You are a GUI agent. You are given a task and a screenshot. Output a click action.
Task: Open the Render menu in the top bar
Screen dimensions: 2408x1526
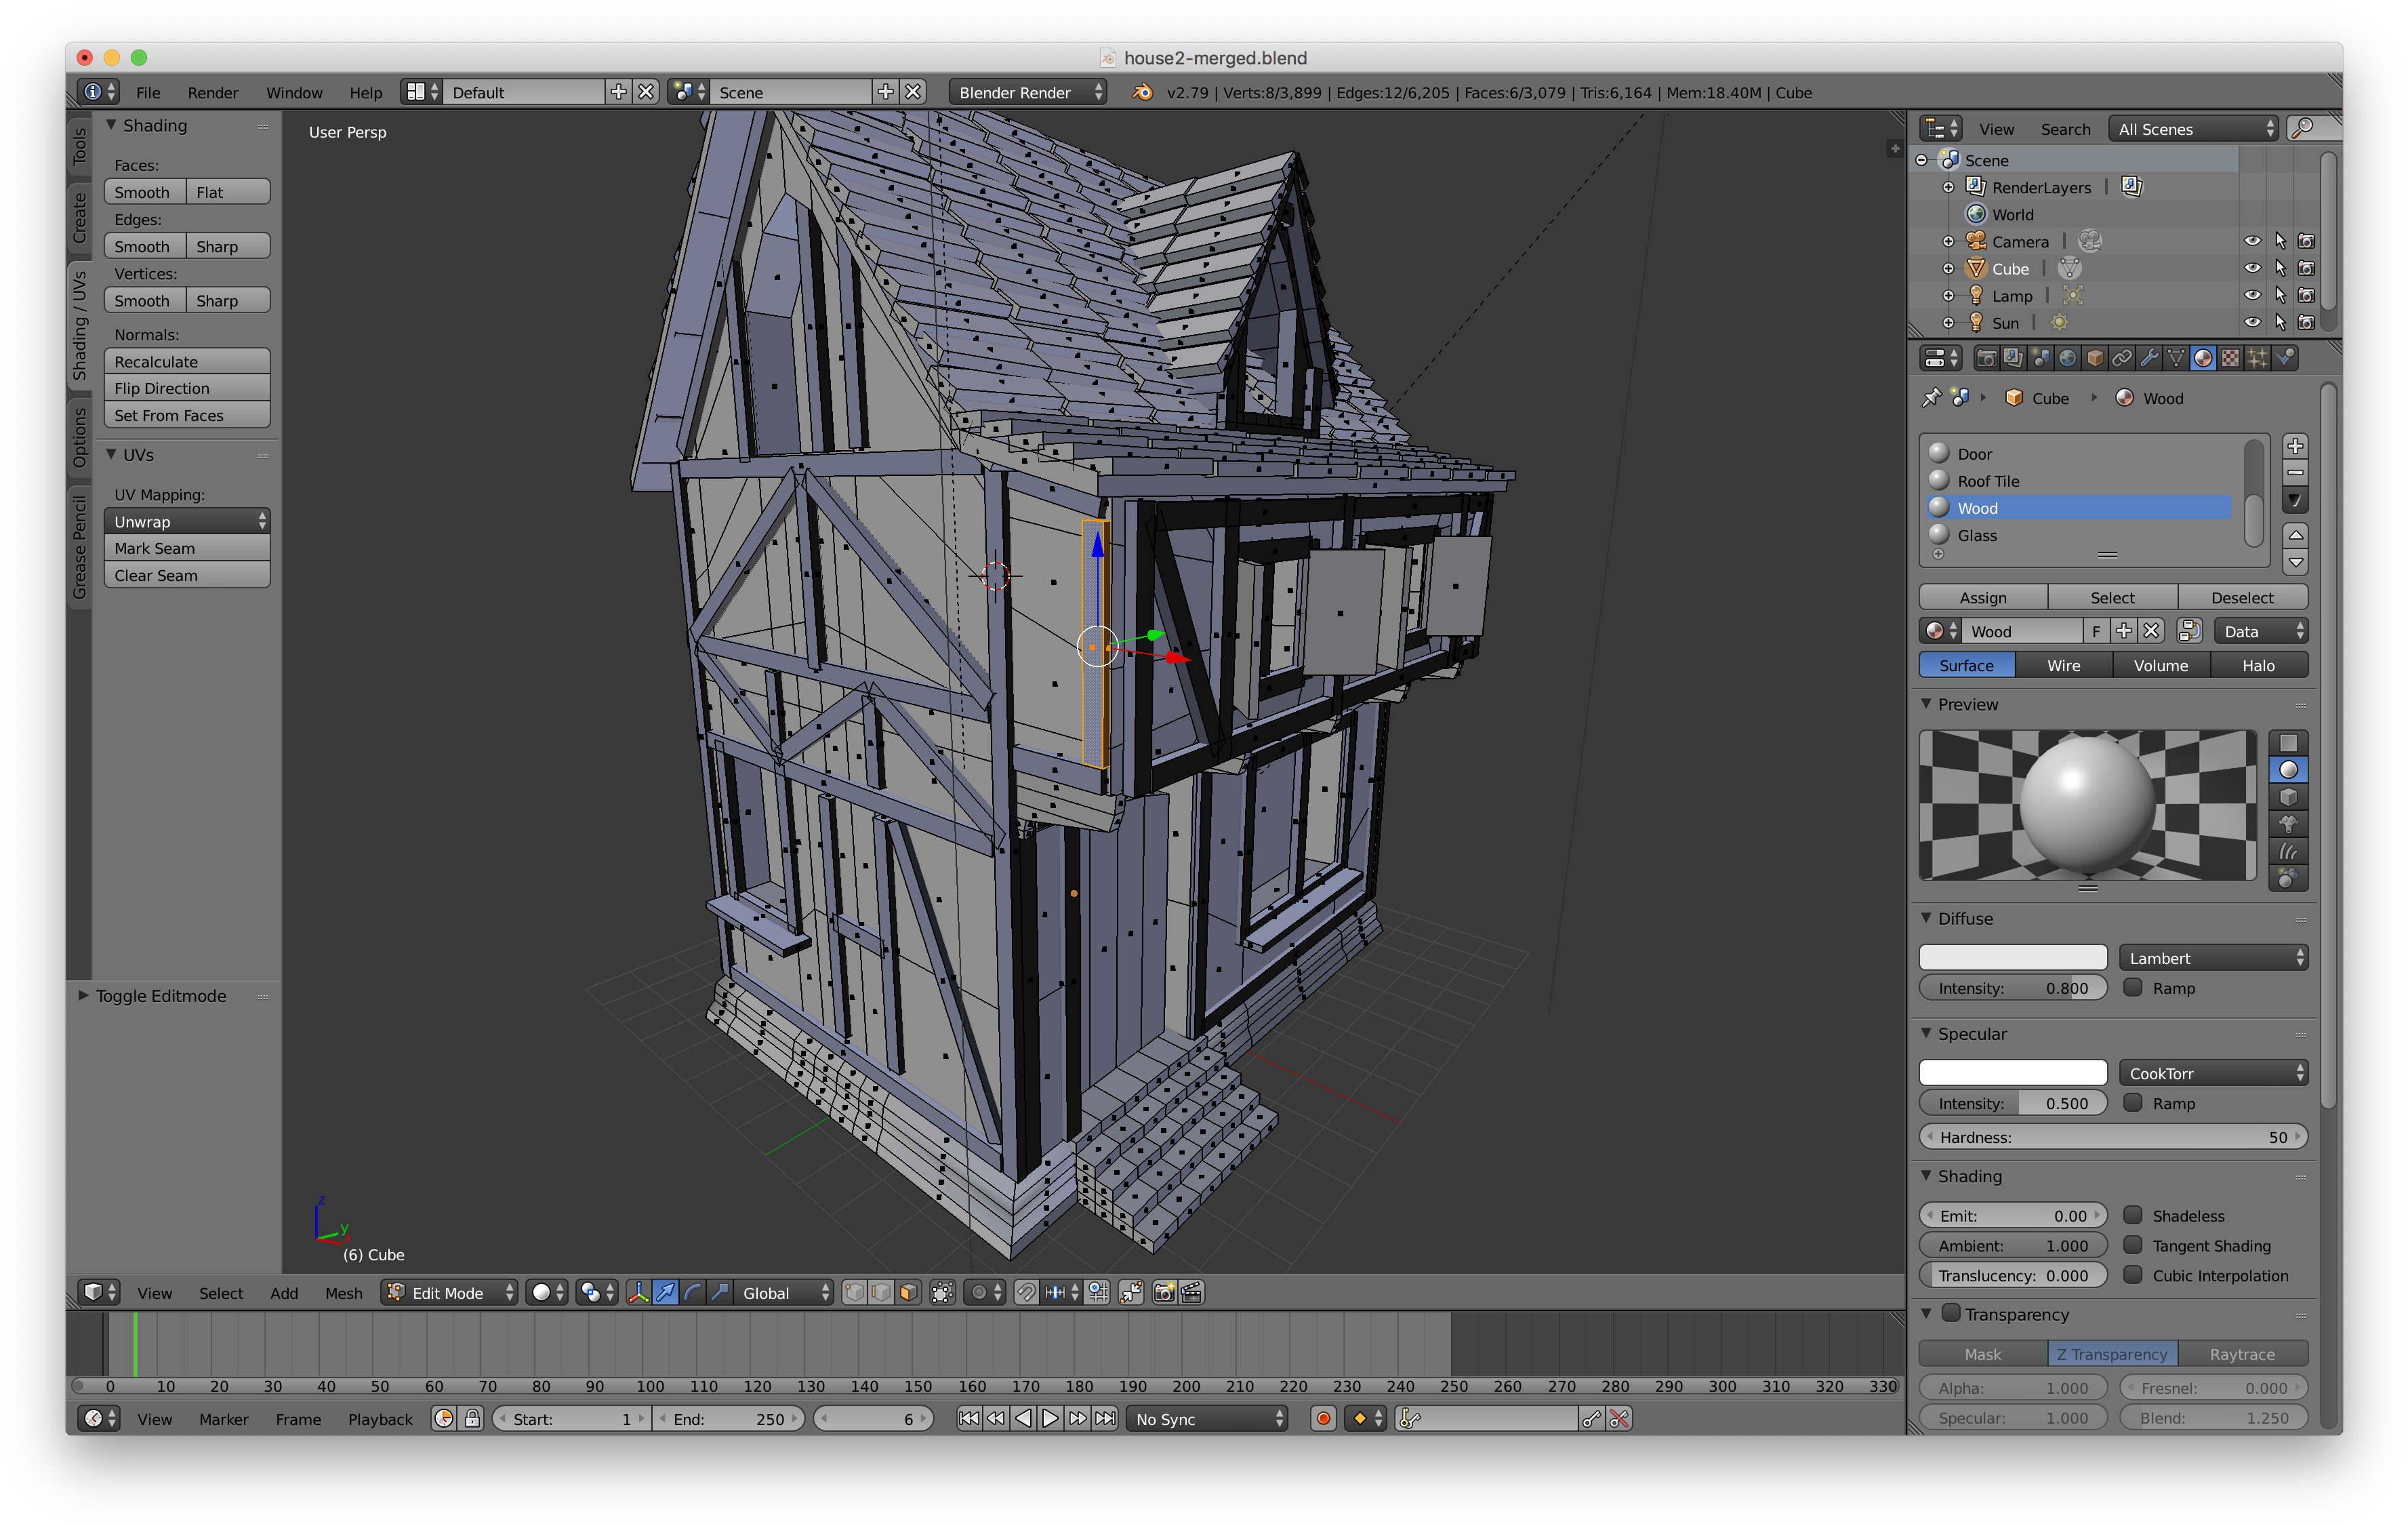click(212, 92)
